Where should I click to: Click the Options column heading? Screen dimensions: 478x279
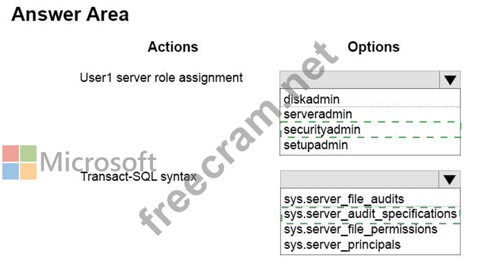(374, 47)
